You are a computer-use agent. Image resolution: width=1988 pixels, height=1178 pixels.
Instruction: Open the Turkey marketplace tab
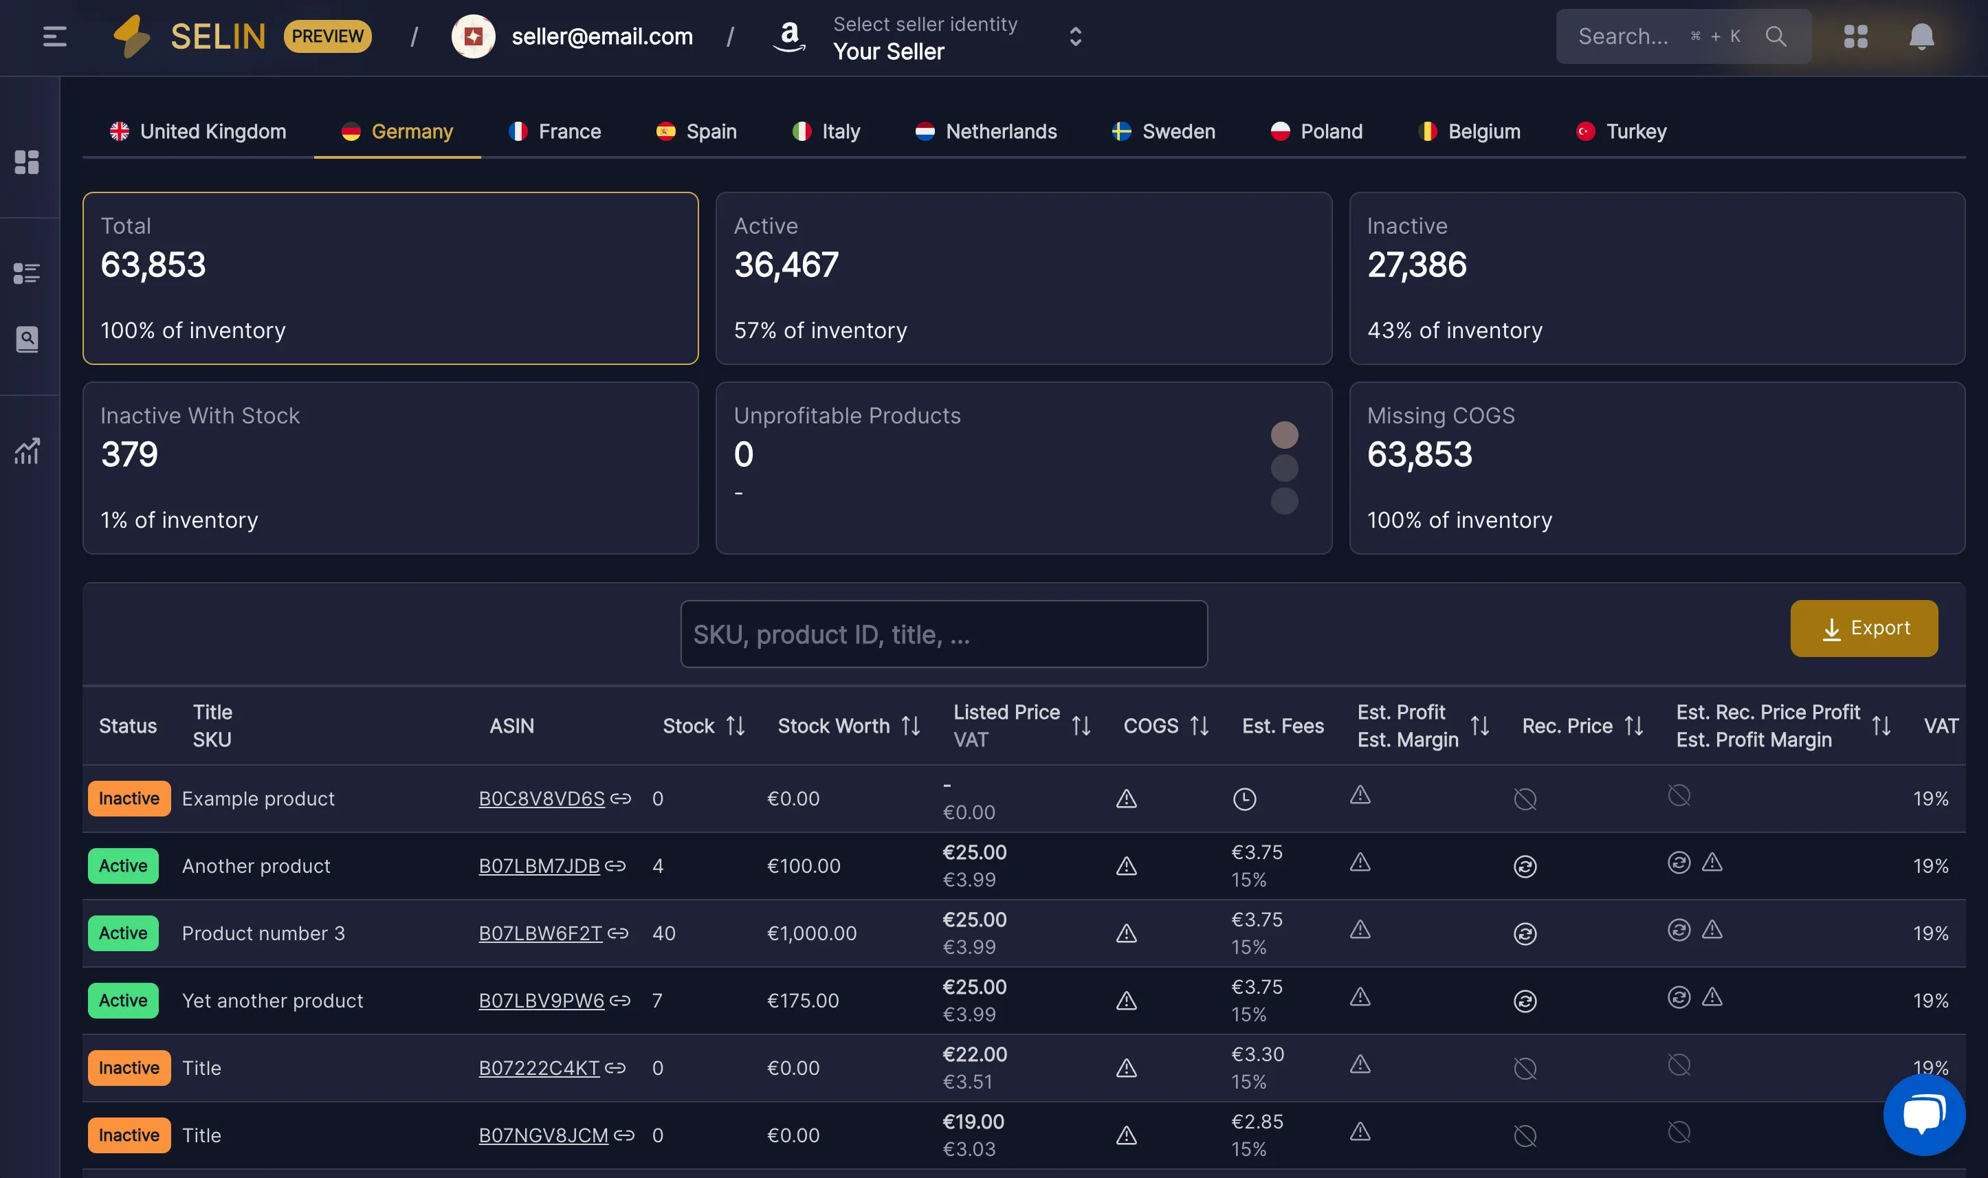click(x=1622, y=132)
